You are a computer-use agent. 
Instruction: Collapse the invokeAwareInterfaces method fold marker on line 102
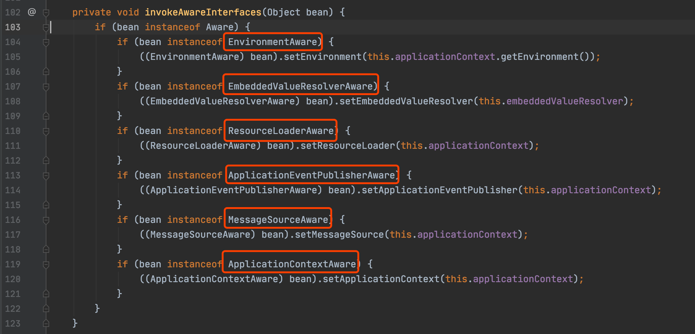click(x=46, y=13)
